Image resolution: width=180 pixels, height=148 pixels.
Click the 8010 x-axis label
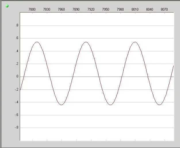[x=135, y=9]
